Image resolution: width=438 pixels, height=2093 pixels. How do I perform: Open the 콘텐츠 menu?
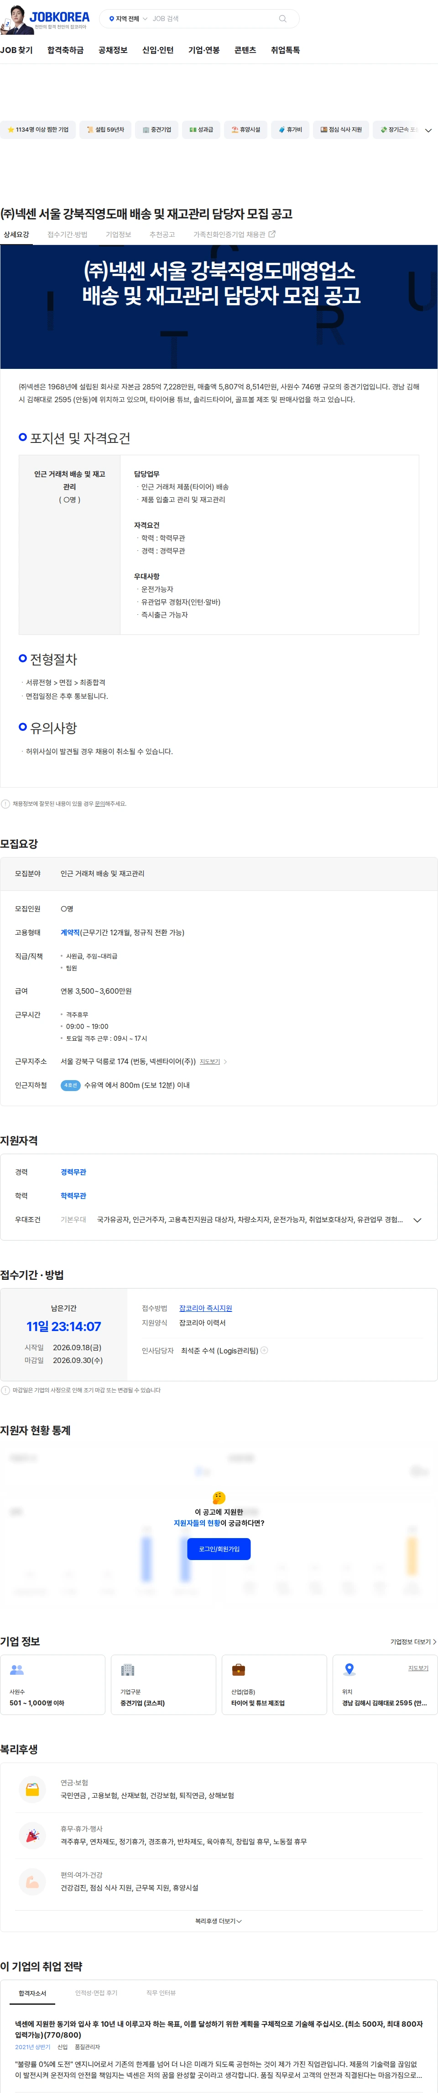click(x=245, y=50)
